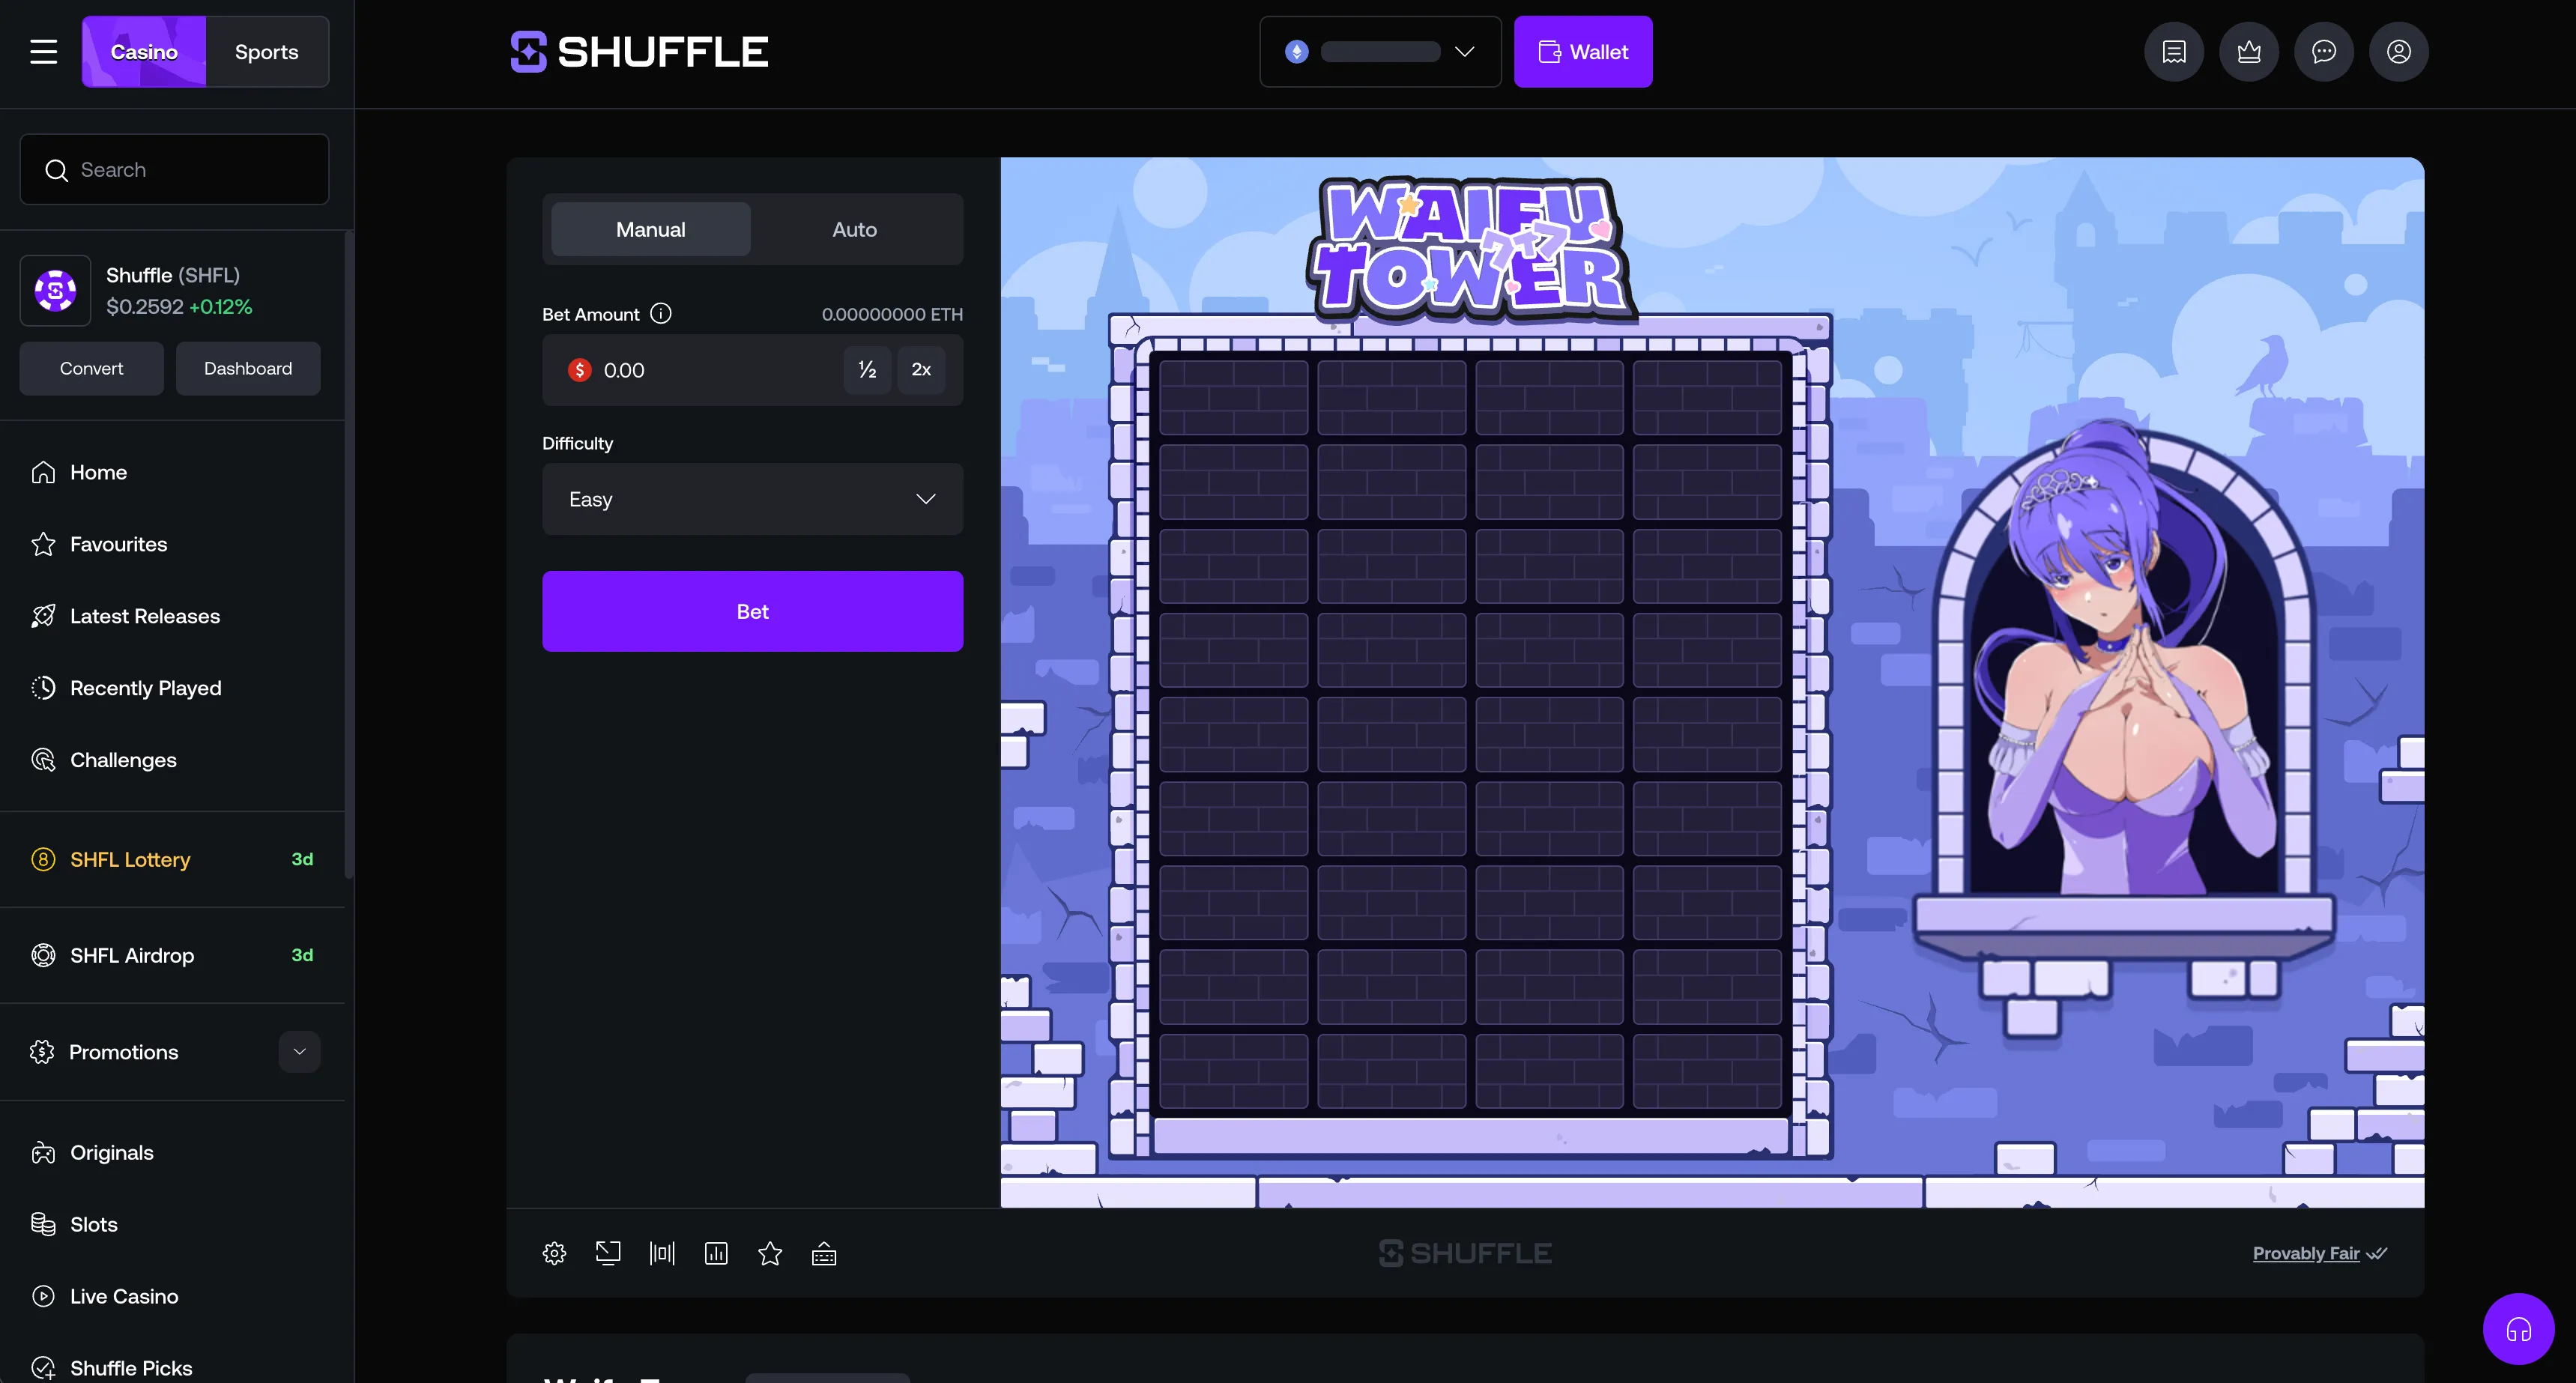2576x1383 pixels.
Task: Switch to Sports section
Action: click(267, 52)
